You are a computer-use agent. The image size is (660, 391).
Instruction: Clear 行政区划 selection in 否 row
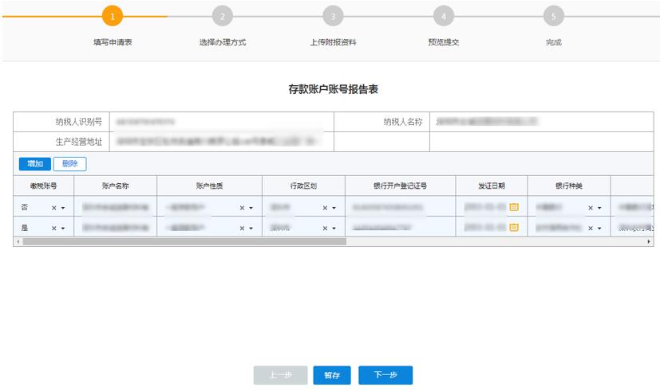(x=325, y=208)
